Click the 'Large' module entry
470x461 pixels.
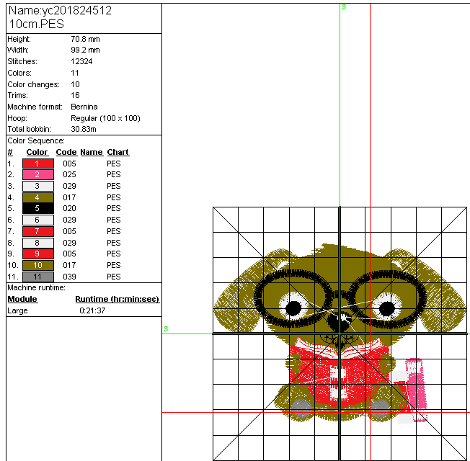(x=17, y=310)
